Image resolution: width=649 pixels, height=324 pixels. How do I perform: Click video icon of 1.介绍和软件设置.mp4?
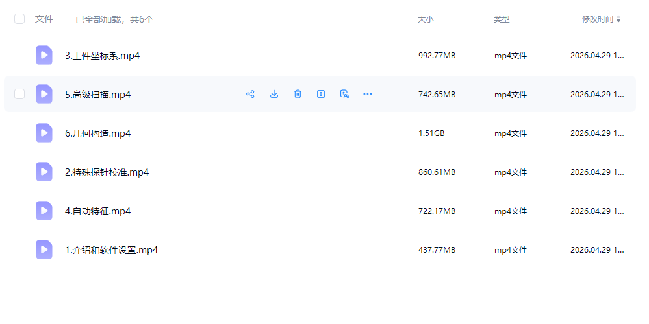coord(44,249)
